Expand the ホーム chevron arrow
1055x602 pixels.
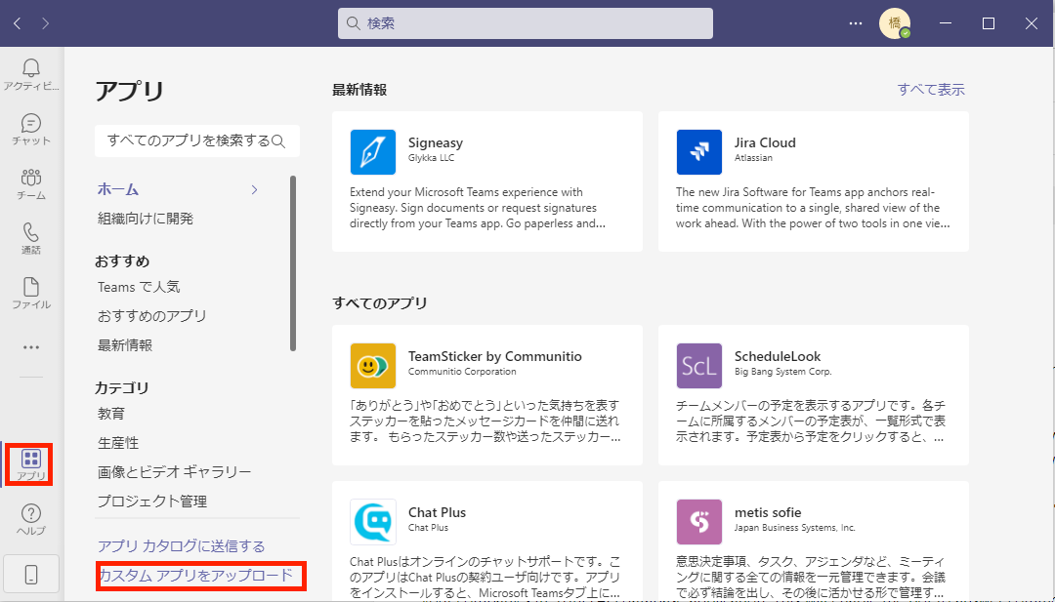click(254, 189)
